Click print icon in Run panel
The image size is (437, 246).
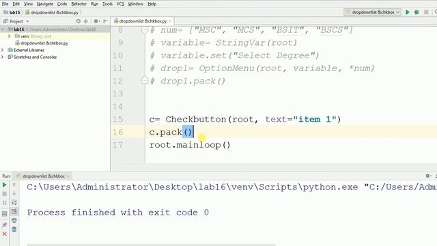pos(14,220)
